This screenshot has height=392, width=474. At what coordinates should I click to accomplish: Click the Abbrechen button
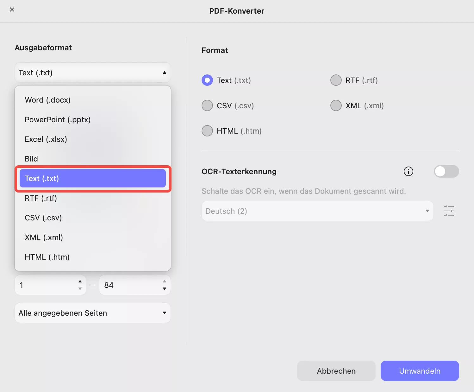[x=336, y=371]
